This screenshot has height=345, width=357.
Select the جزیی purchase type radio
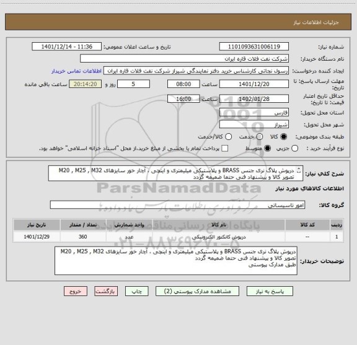pos(294,149)
